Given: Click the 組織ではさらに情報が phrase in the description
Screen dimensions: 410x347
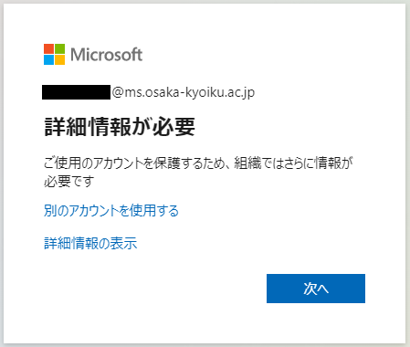Looking at the screenshot, I should click(x=293, y=163).
